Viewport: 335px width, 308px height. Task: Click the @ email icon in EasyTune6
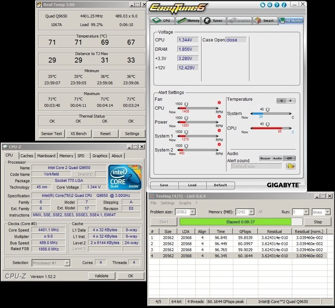[270, 5]
